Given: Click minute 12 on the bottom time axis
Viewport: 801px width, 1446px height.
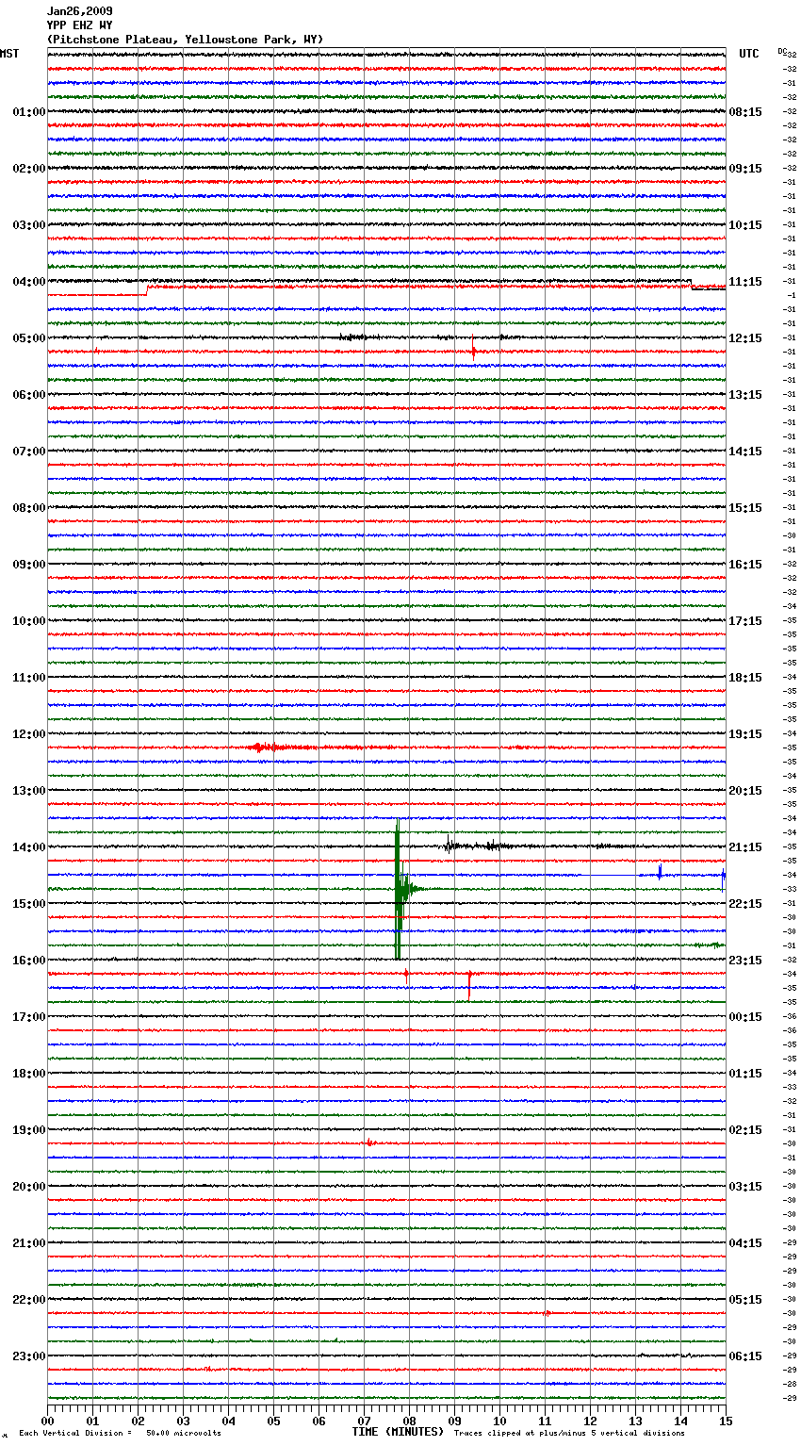Looking at the screenshot, I should (x=590, y=1421).
